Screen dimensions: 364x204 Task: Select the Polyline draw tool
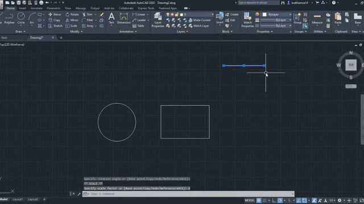(x=9, y=18)
